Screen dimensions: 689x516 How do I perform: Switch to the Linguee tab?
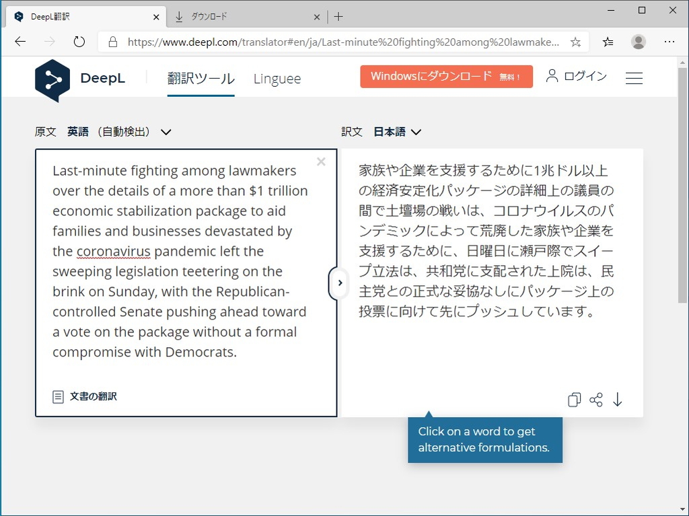point(277,79)
